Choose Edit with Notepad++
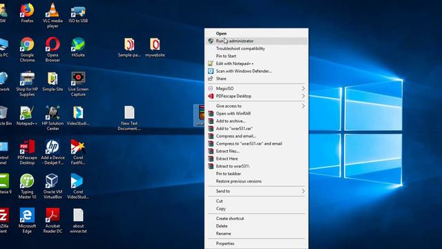442x249 pixels. [x=256, y=64]
